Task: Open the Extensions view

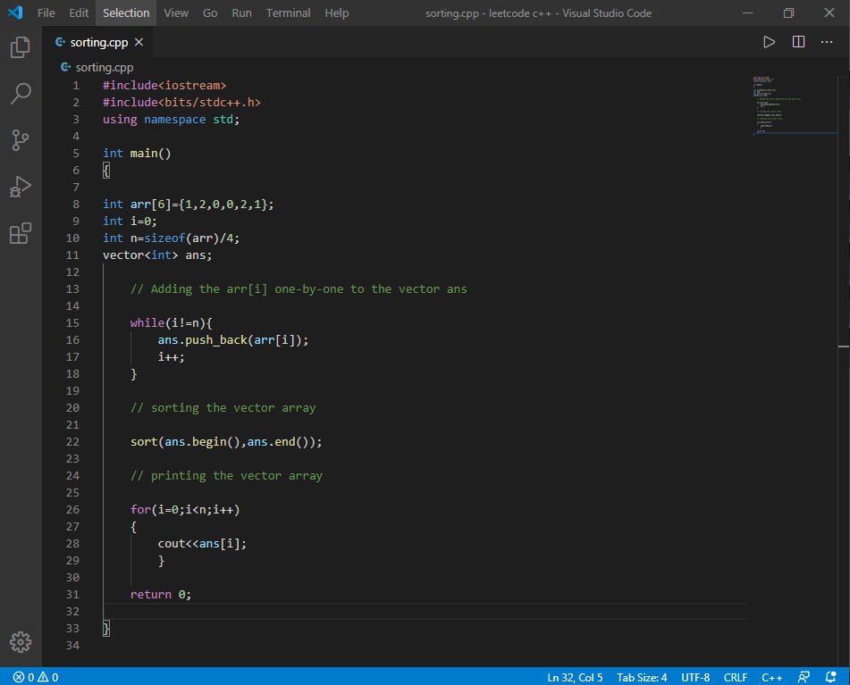Action: (x=21, y=233)
